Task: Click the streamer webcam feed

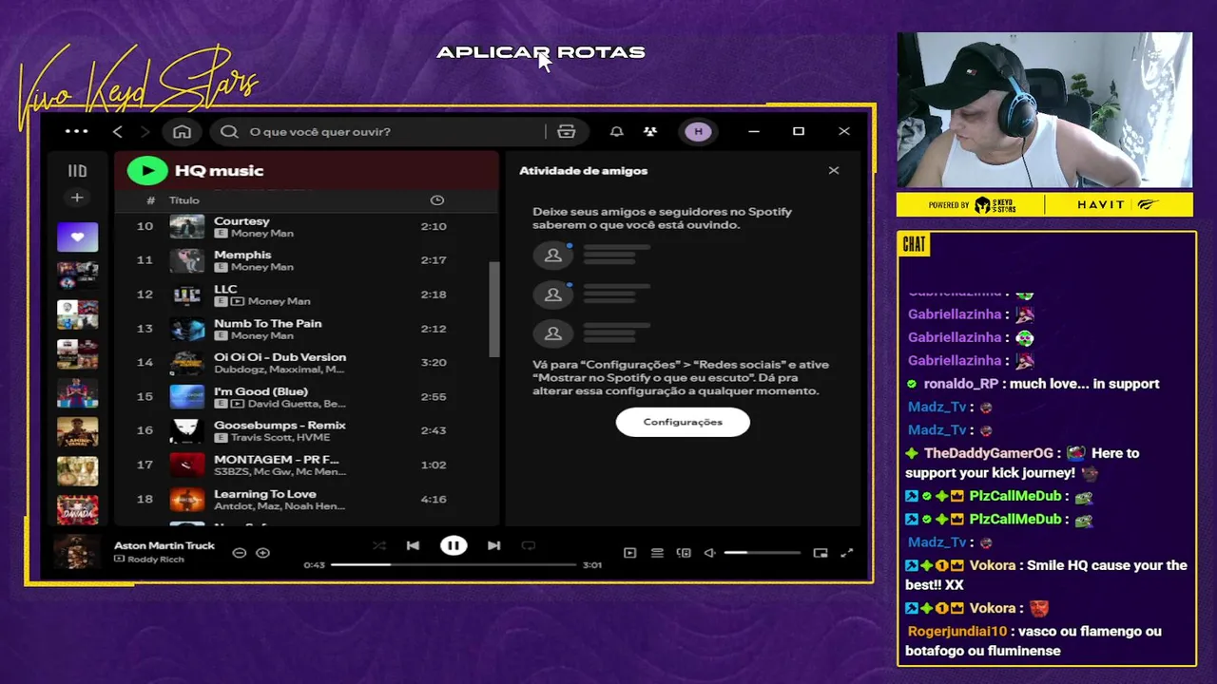Action: coord(1044,110)
